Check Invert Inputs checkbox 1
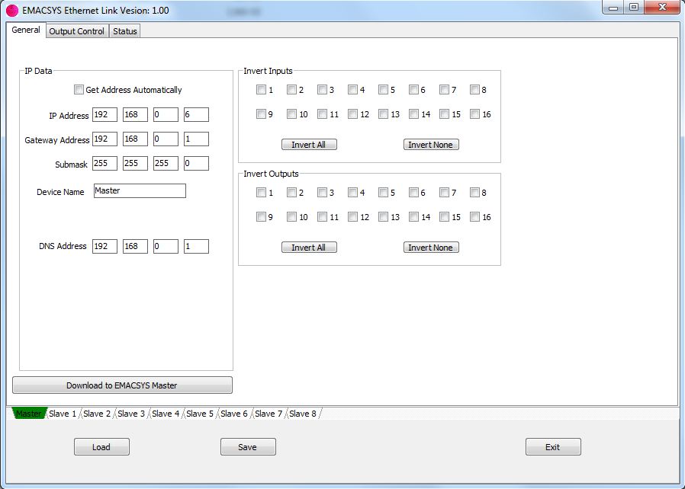 click(x=261, y=90)
